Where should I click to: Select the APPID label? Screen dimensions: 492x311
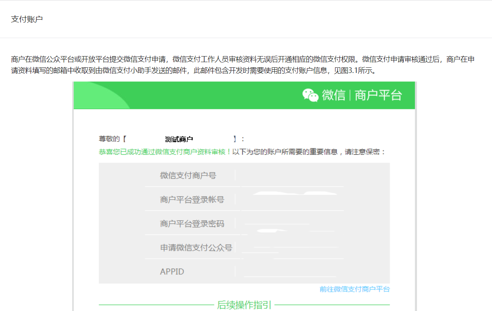click(172, 271)
